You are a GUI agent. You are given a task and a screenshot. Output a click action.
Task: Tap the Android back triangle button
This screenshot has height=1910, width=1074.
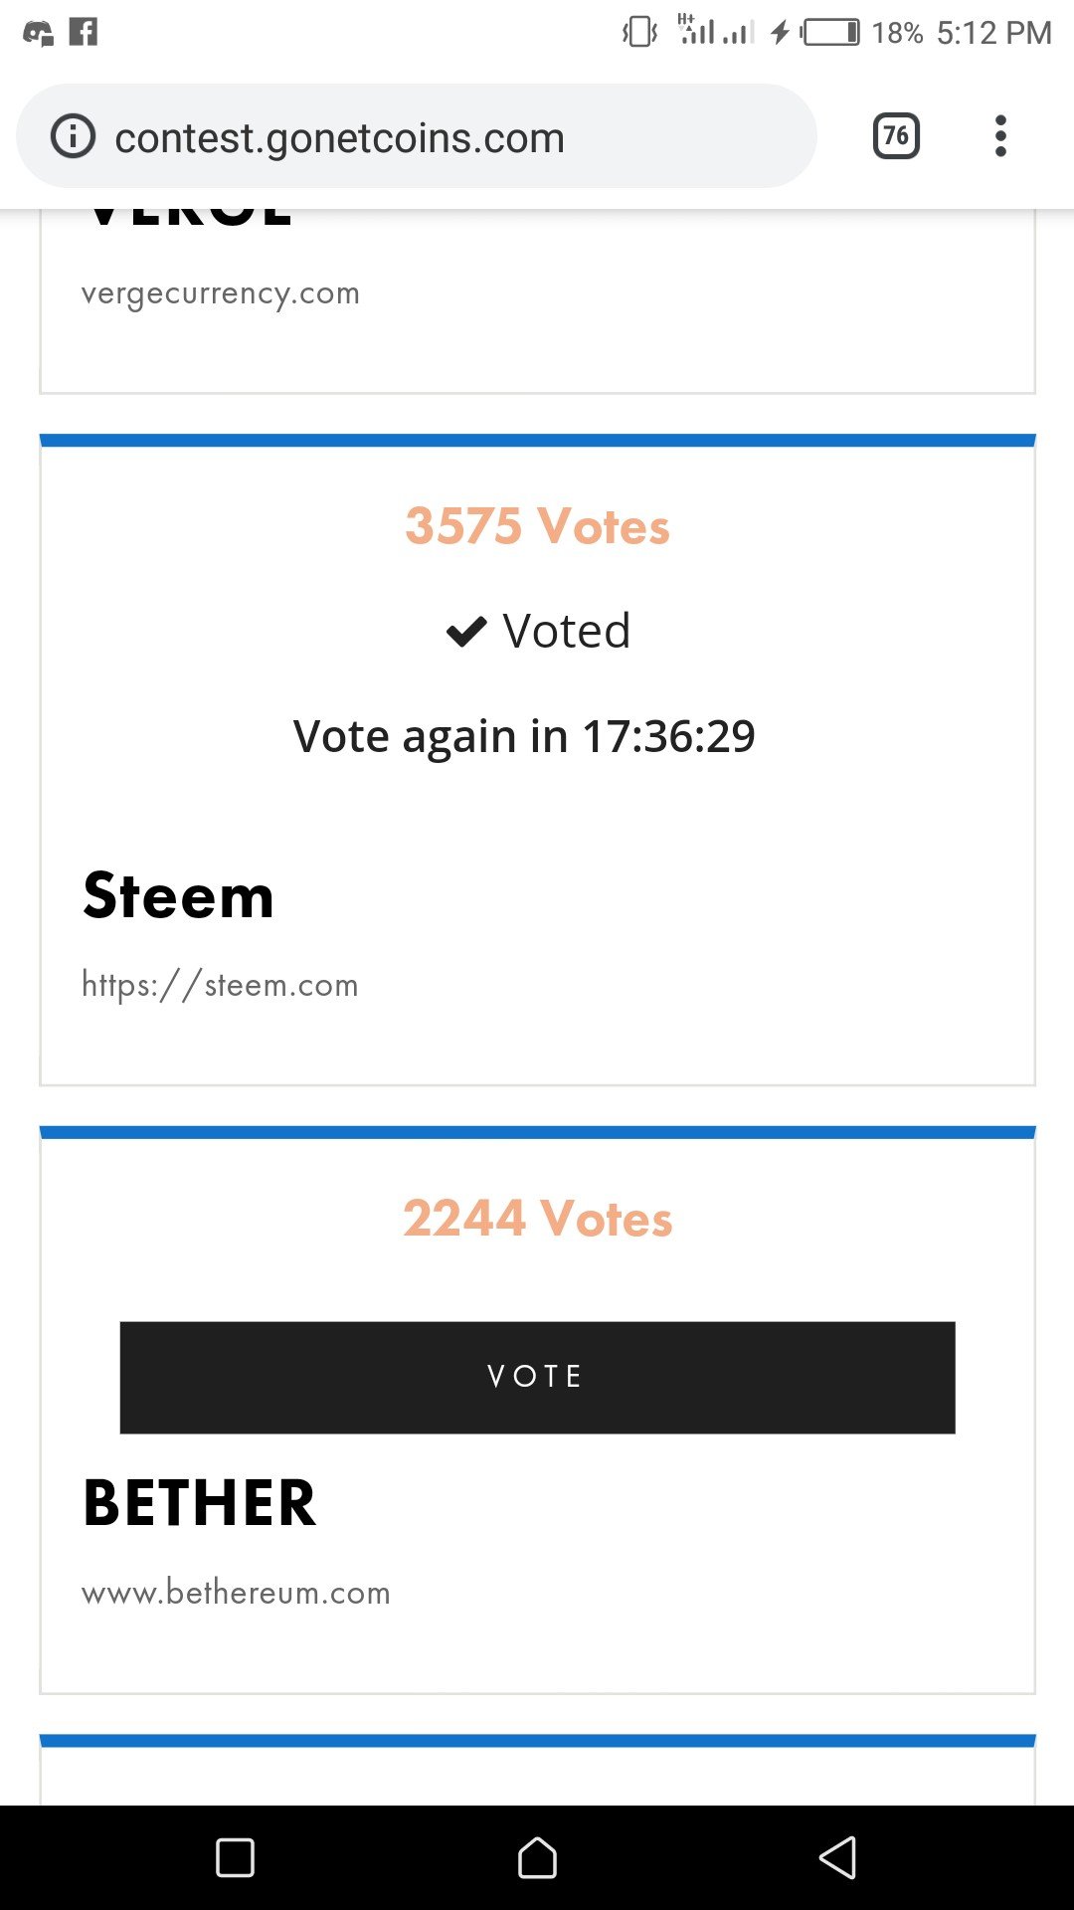(837, 1857)
